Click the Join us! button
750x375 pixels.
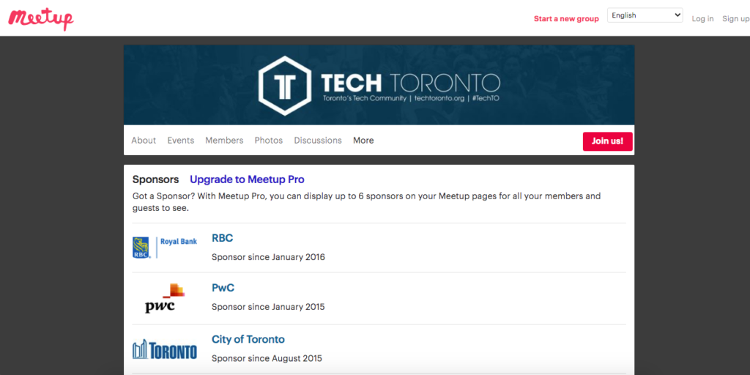[607, 141]
